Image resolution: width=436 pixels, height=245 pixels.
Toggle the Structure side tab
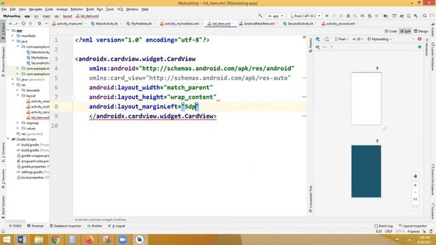tap(3, 152)
